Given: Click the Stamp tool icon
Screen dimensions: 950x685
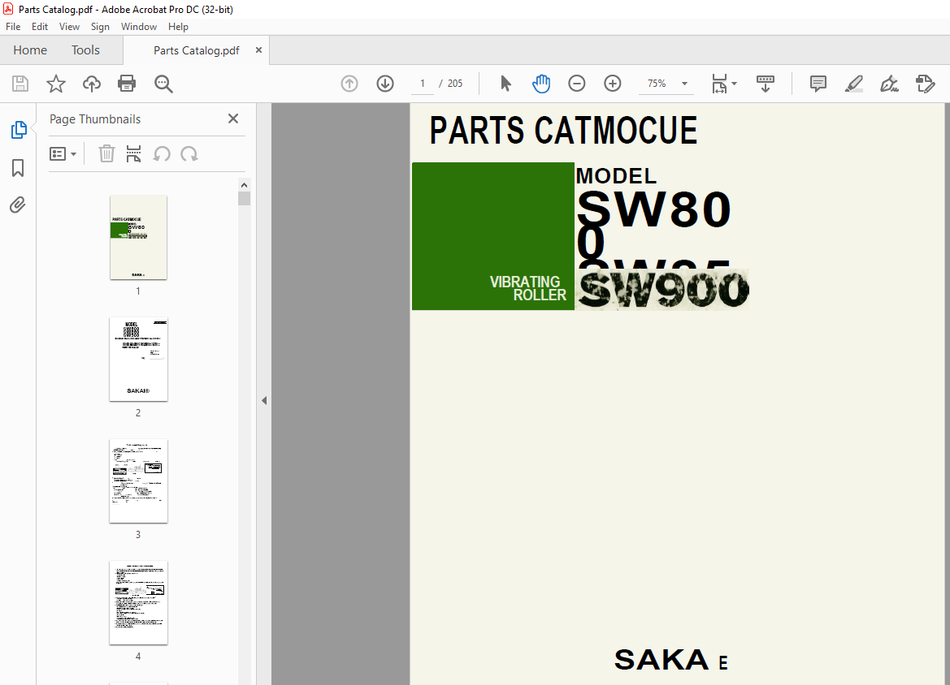Looking at the screenshot, I should pos(925,84).
